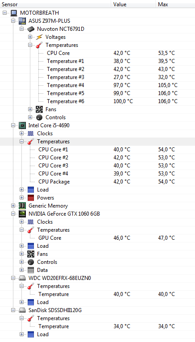Click the SanDisk SDSSDHII120G drive icon
This screenshot has height=342, width=195.
[22, 310]
